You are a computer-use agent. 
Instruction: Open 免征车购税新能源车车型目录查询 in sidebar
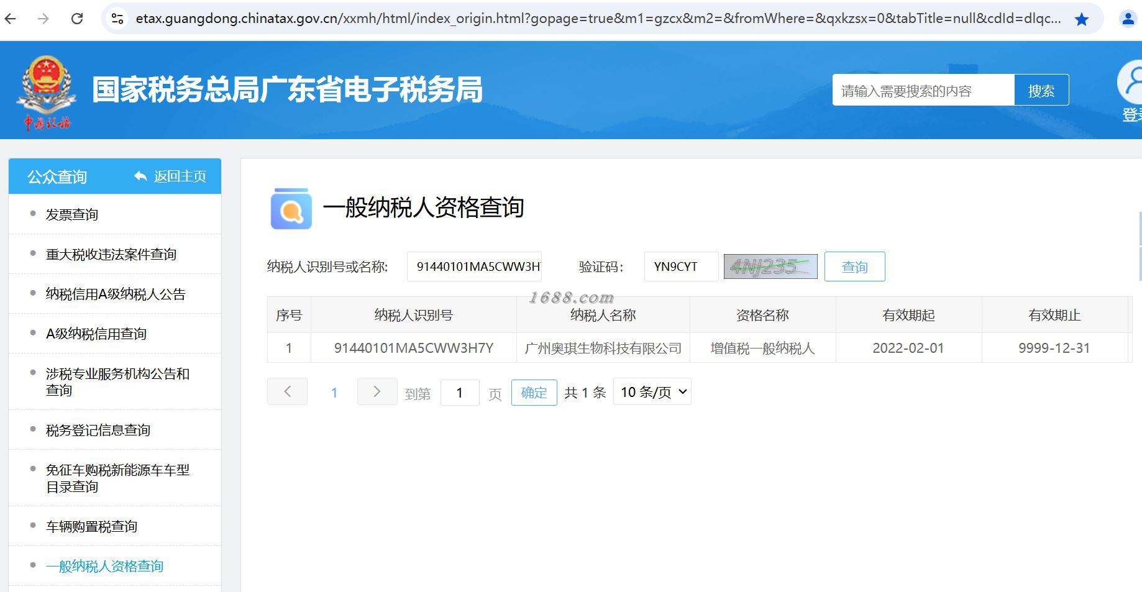coord(117,478)
